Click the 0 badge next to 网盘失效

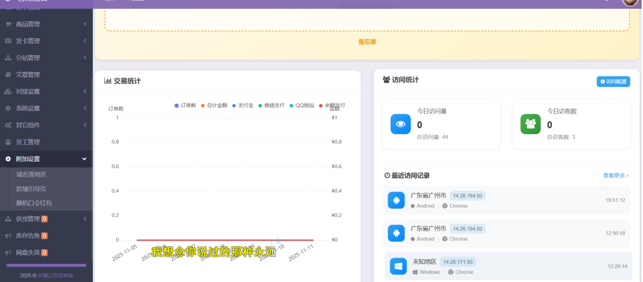tap(45, 253)
